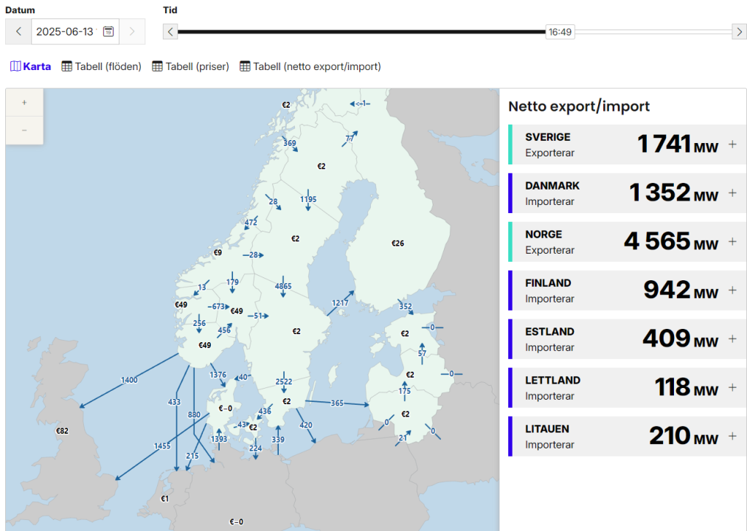Go to the previous date
Screen dimensions: 747x531
[x=18, y=32]
